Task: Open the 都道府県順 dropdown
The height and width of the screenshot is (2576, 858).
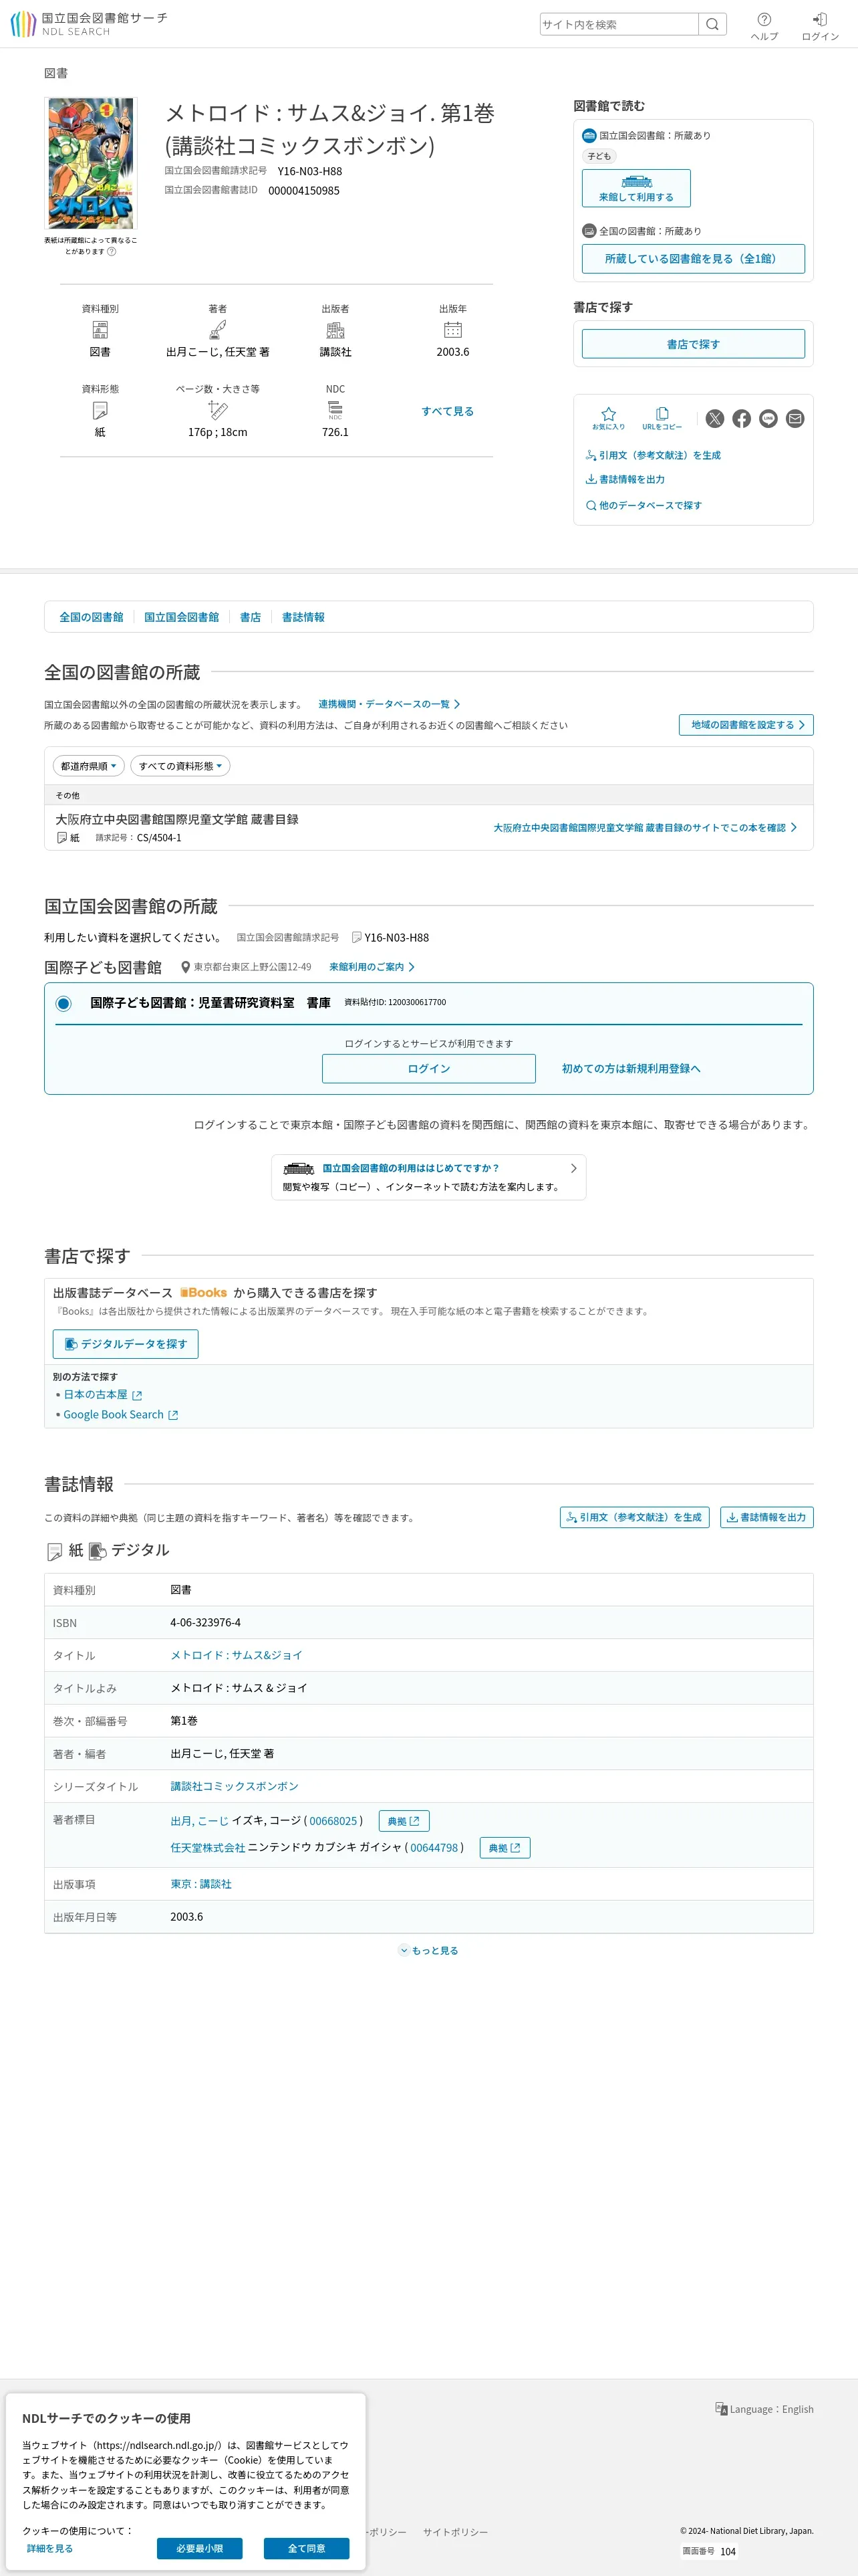Action: pyautogui.click(x=89, y=766)
